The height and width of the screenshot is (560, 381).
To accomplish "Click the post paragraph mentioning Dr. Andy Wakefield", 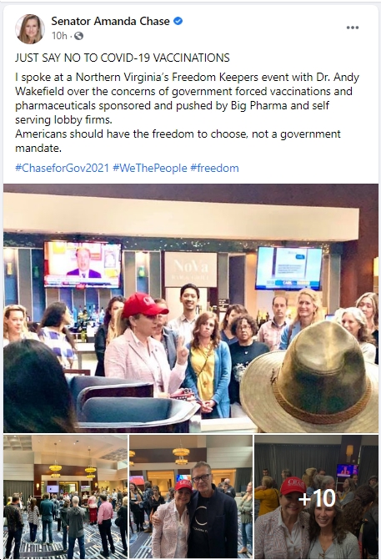I will (x=187, y=98).
